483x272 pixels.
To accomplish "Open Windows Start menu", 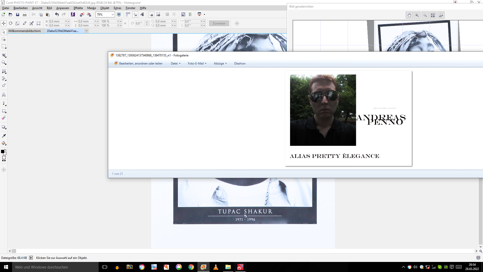I will click(6, 267).
